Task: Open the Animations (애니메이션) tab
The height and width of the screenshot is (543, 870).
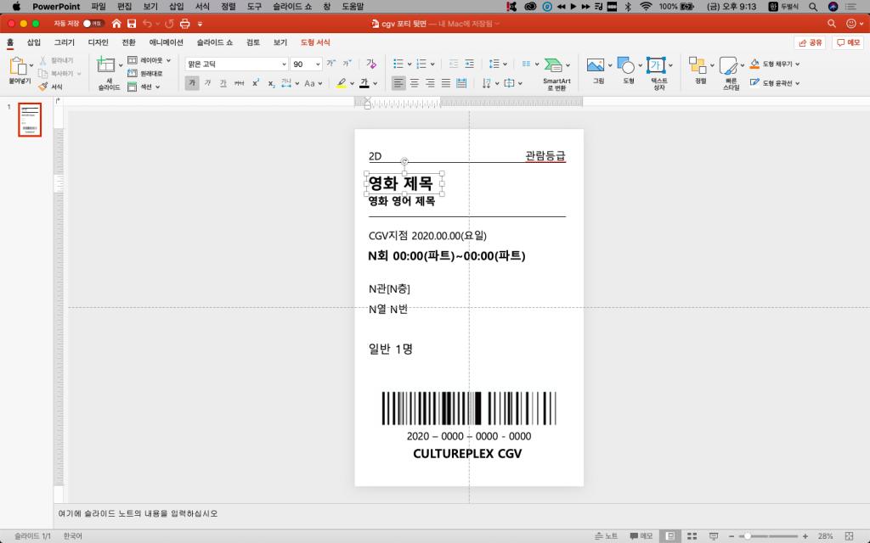Action: click(166, 42)
